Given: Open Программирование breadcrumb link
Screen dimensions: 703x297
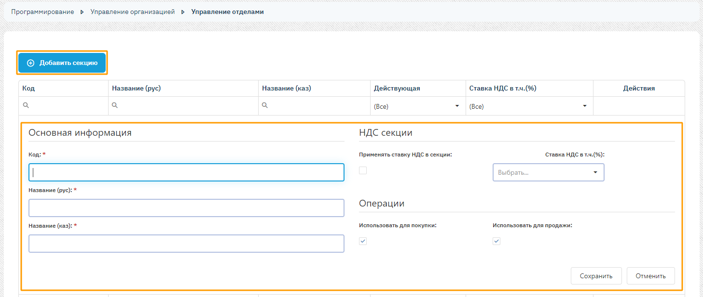Looking at the screenshot, I should 42,12.
